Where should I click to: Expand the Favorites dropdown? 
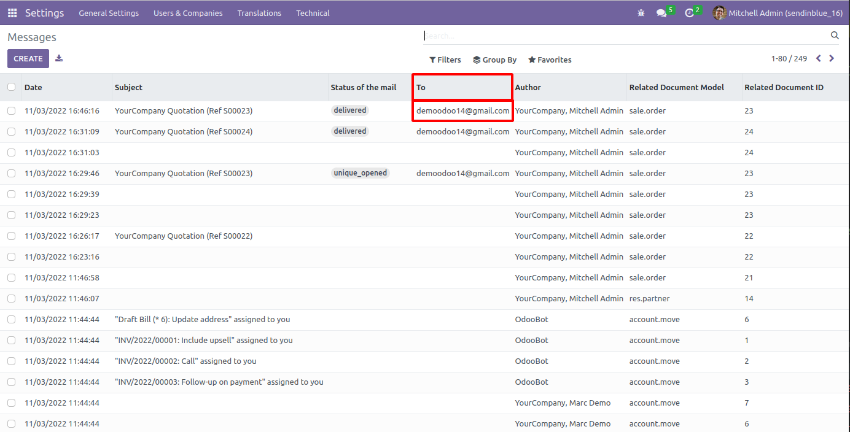coord(550,60)
